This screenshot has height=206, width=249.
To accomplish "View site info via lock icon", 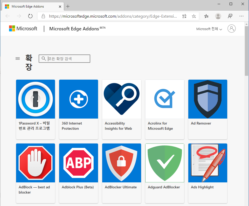I will (x=43, y=16).
